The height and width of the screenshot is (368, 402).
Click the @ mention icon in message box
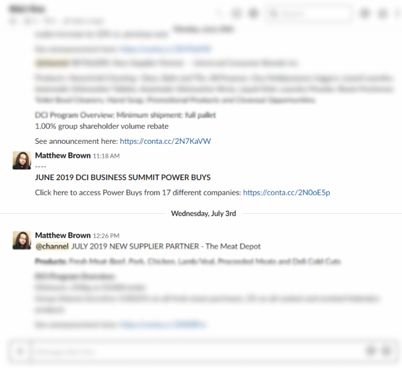pyautogui.click(x=371, y=351)
